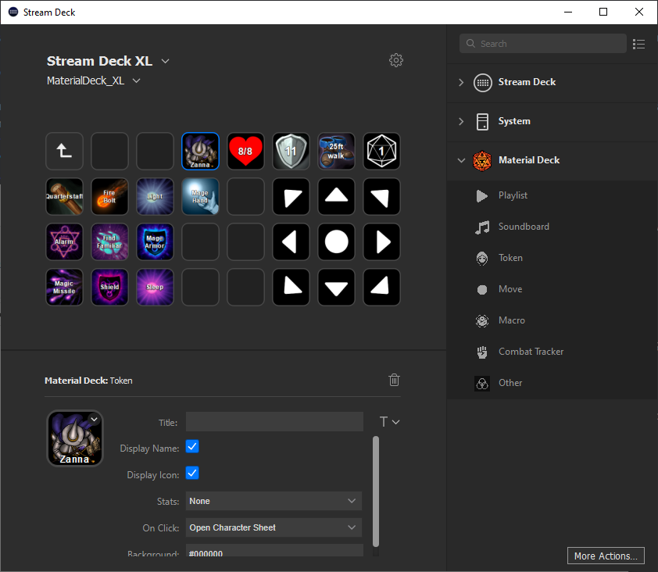Open Stream Deck settings gear
Screen dimensions: 658x572
[x=396, y=60]
